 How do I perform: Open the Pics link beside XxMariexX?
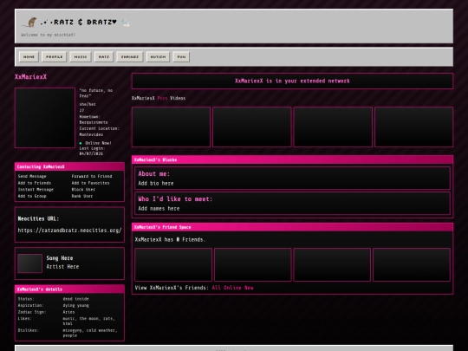click(162, 98)
